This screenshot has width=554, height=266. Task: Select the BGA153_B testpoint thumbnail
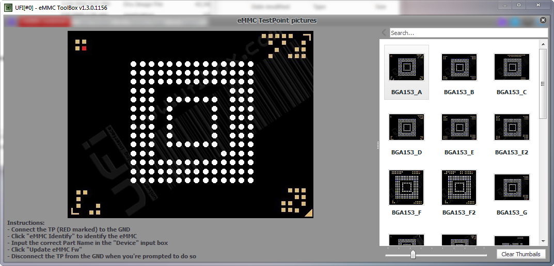point(459,67)
